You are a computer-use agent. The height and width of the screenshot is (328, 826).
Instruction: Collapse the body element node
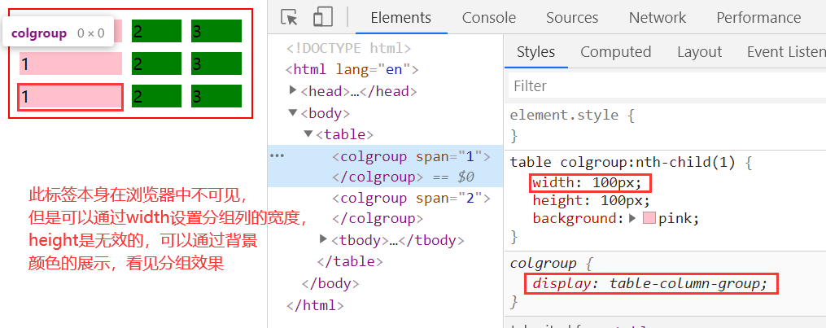click(294, 112)
